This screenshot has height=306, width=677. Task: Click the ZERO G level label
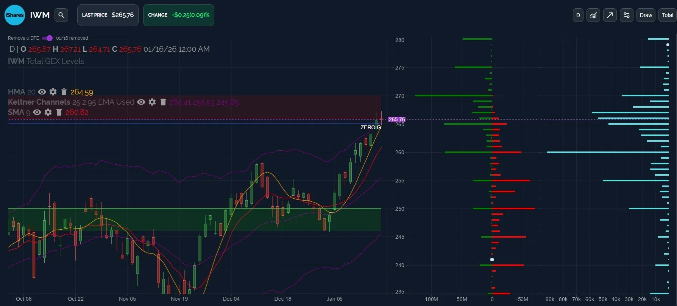coord(371,127)
